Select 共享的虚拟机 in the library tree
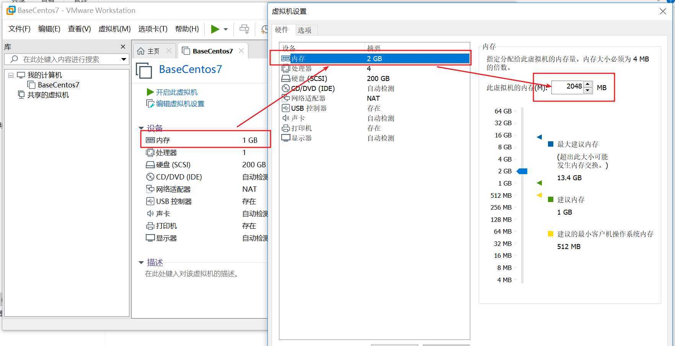The image size is (675, 346). (48, 95)
